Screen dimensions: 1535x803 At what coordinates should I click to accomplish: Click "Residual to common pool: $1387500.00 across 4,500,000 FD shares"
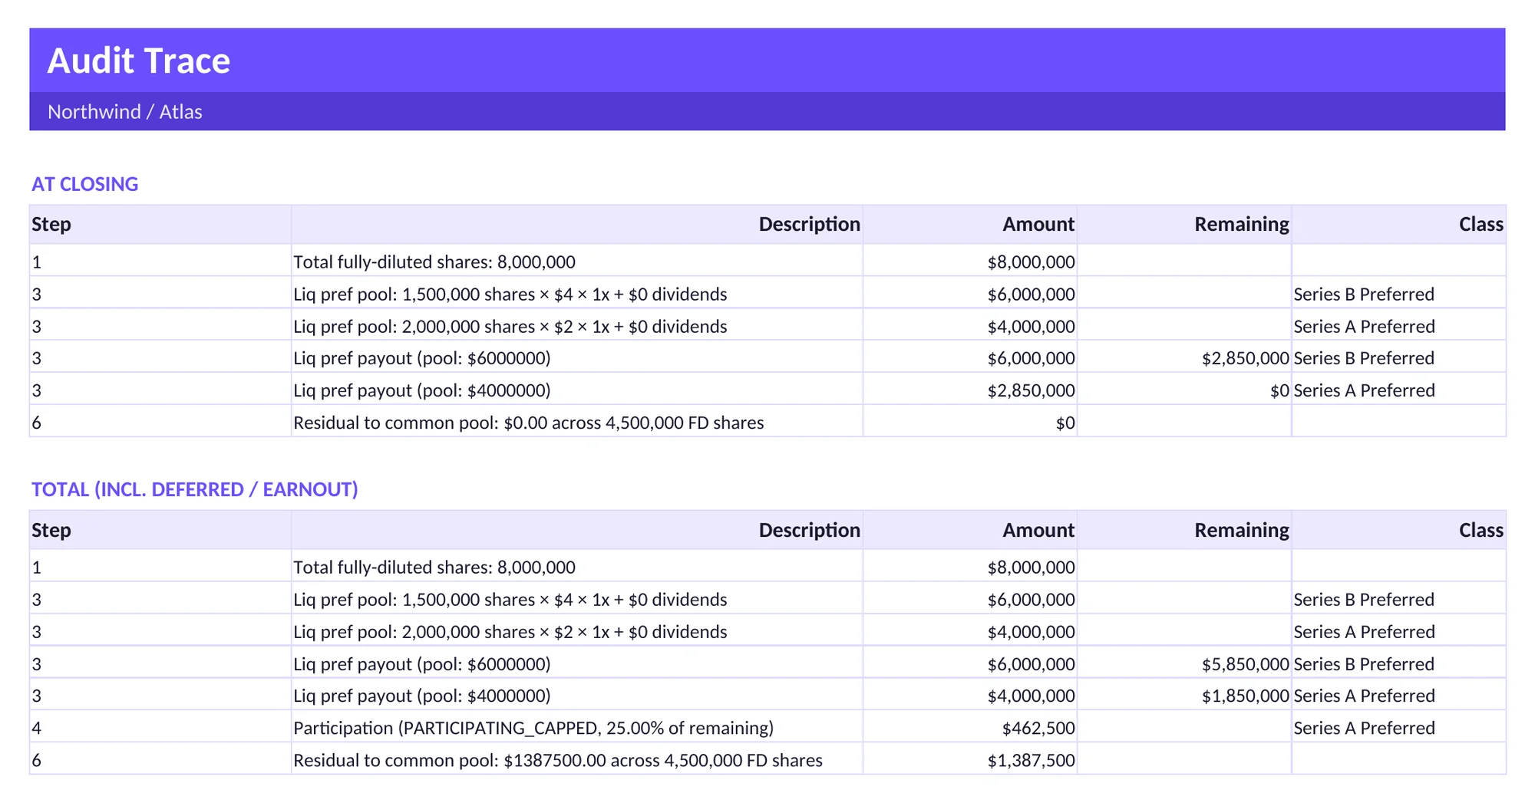[x=558, y=760]
